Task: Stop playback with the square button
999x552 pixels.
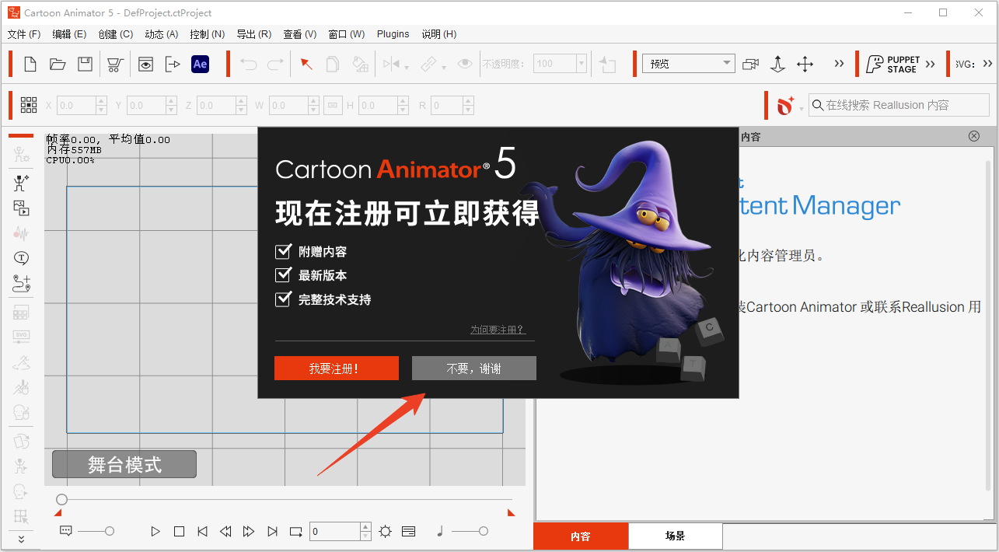Action: click(180, 532)
